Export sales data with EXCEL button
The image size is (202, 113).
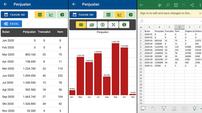pyautogui.click(x=11, y=24)
